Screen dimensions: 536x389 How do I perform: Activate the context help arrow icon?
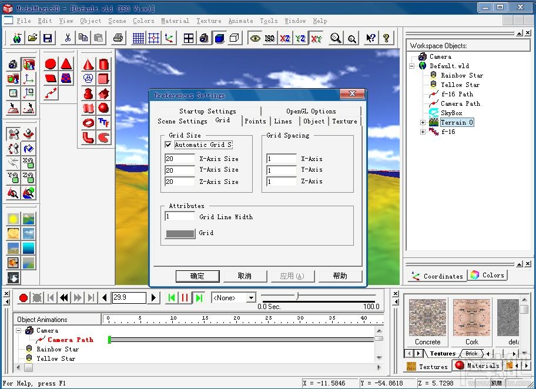point(370,38)
